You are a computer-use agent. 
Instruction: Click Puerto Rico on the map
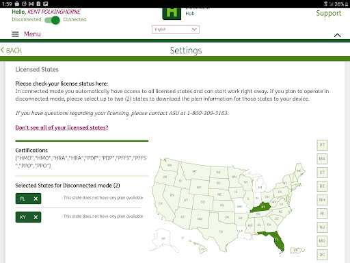[x=296, y=251]
